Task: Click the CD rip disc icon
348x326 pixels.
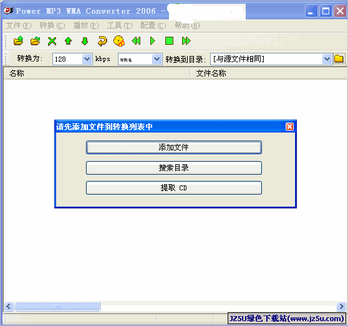Action: [x=119, y=41]
